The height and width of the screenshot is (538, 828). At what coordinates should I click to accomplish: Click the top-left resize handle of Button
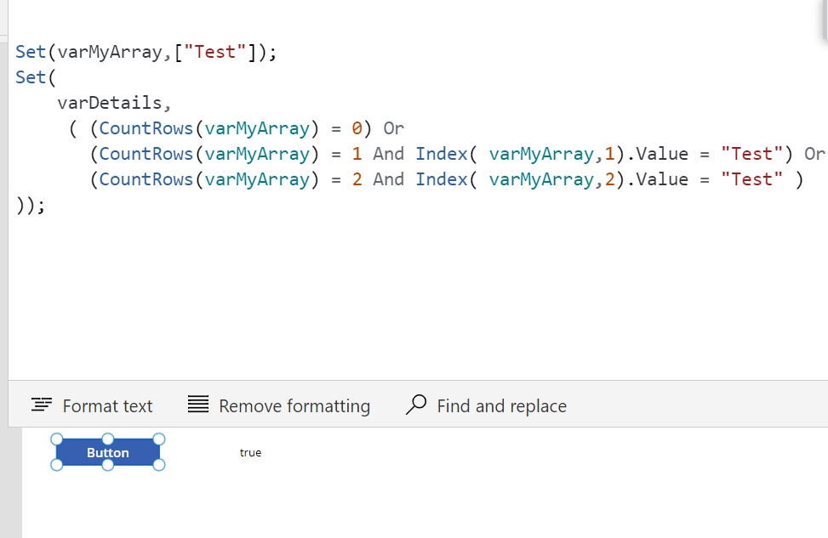56,439
